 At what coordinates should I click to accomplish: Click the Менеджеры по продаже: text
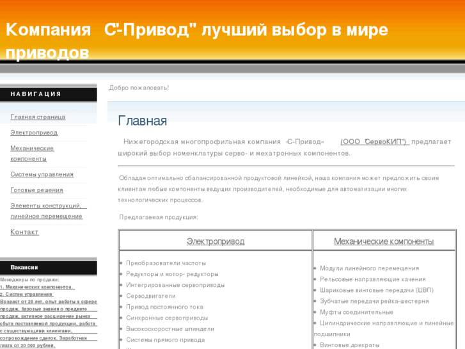point(29,280)
